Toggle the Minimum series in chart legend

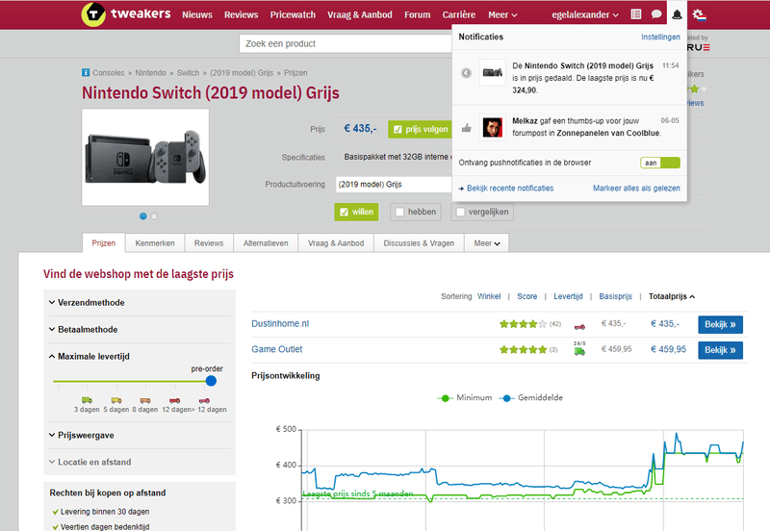click(x=465, y=397)
